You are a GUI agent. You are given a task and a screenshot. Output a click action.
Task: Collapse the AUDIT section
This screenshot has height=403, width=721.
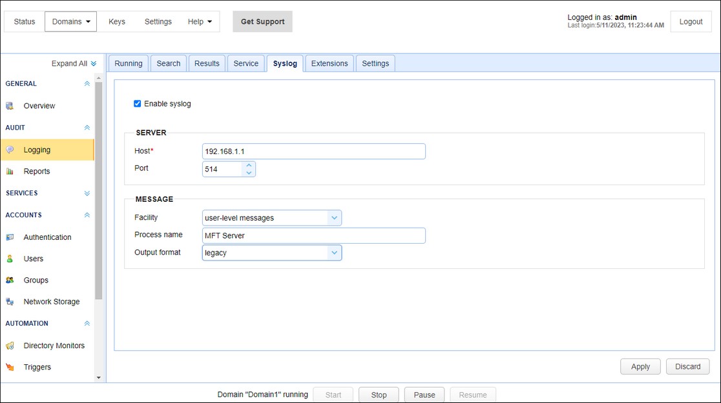coord(87,128)
